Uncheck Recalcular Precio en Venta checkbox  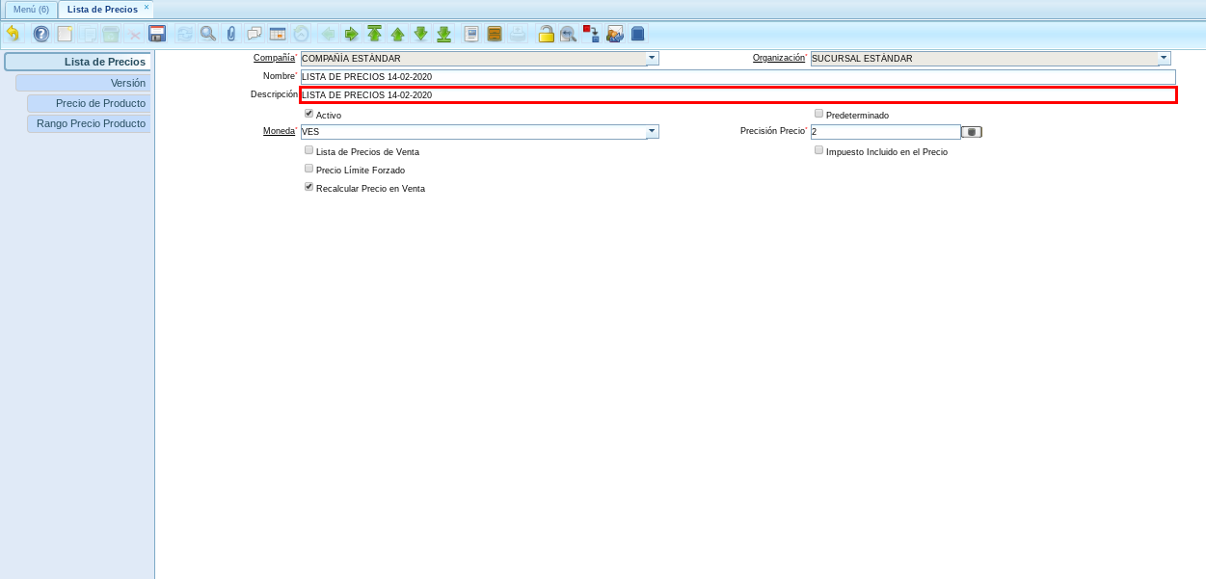tap(308, 187)
